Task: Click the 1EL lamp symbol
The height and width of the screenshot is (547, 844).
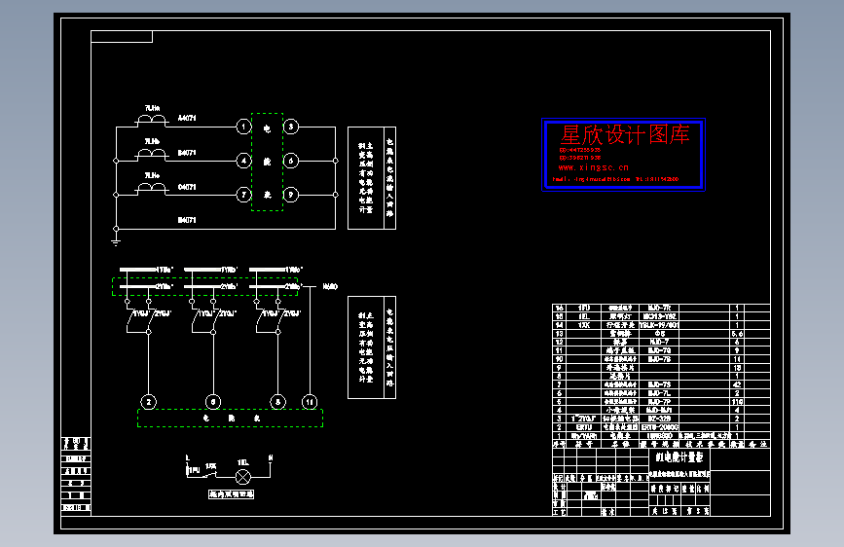Action: (243, 477)
